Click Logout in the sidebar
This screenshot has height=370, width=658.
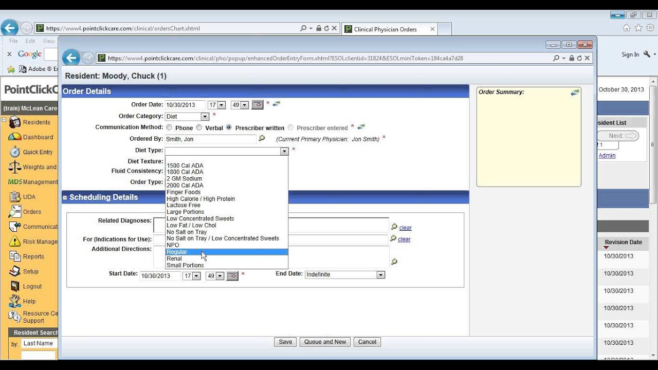[x=32, y=286]
